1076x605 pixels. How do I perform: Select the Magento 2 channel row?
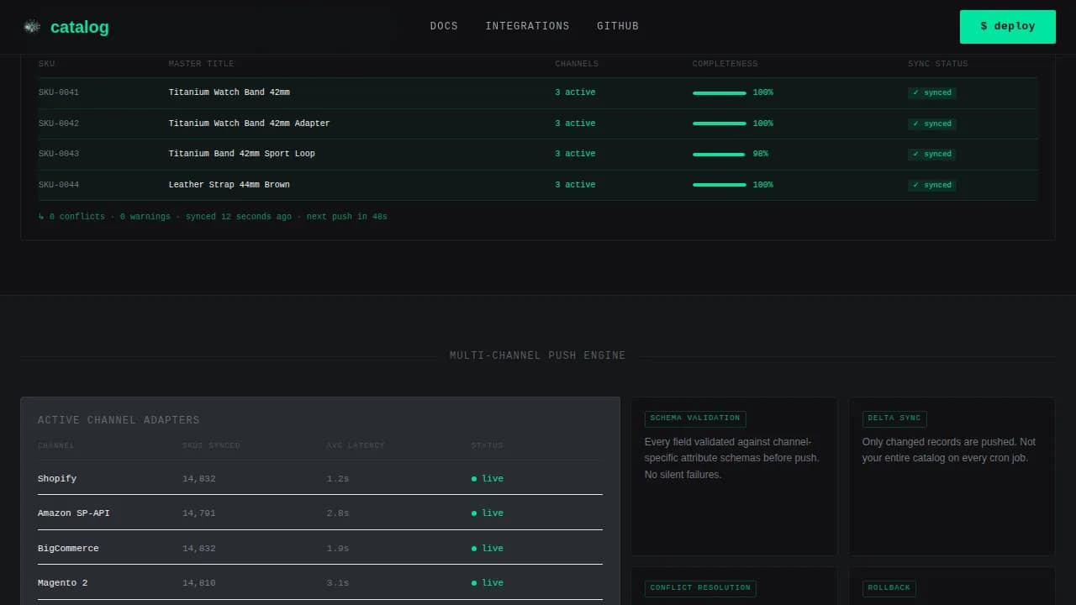[x=320, y=582]
